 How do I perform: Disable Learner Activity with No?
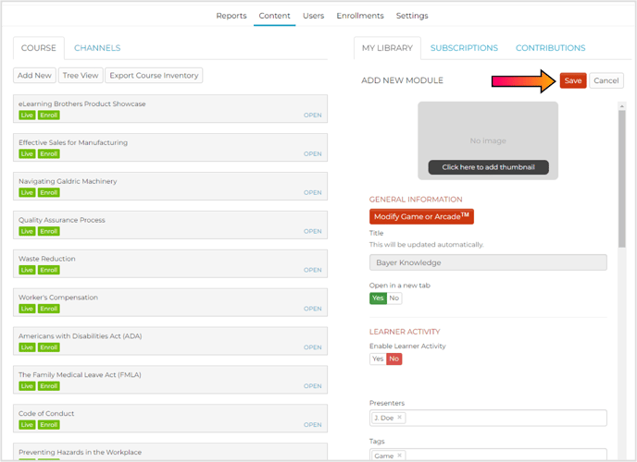click(x=394, y=359)
